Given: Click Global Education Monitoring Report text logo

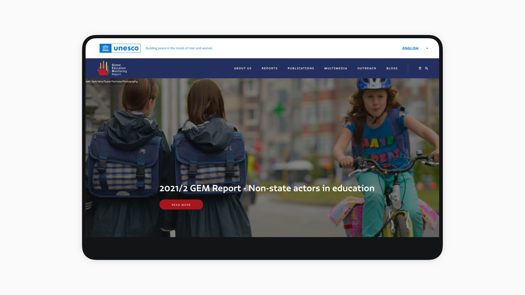Looking at the screenshot, I should pyautogui.click(x=119, y=70).
